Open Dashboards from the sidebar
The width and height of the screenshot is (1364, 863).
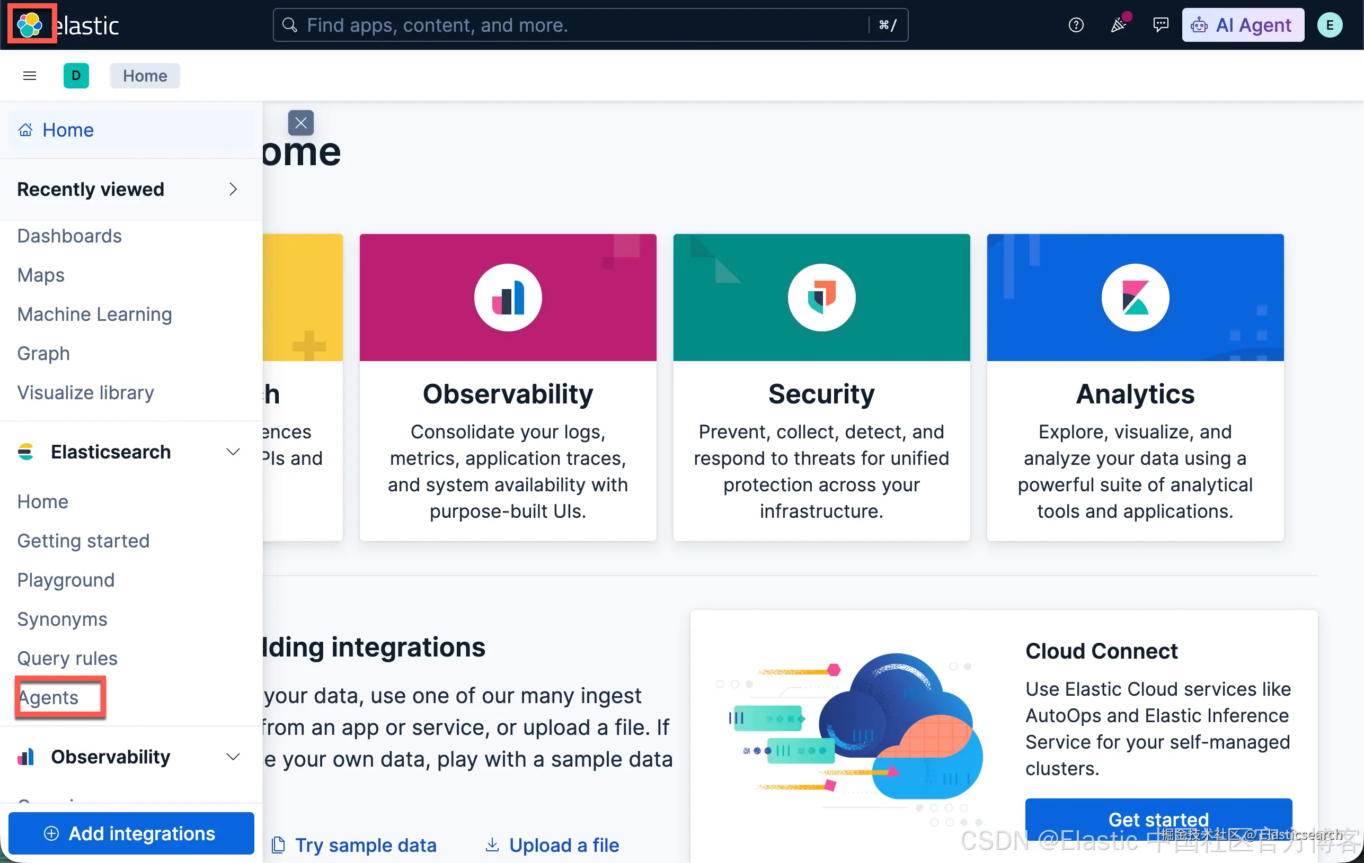[69, 236]
